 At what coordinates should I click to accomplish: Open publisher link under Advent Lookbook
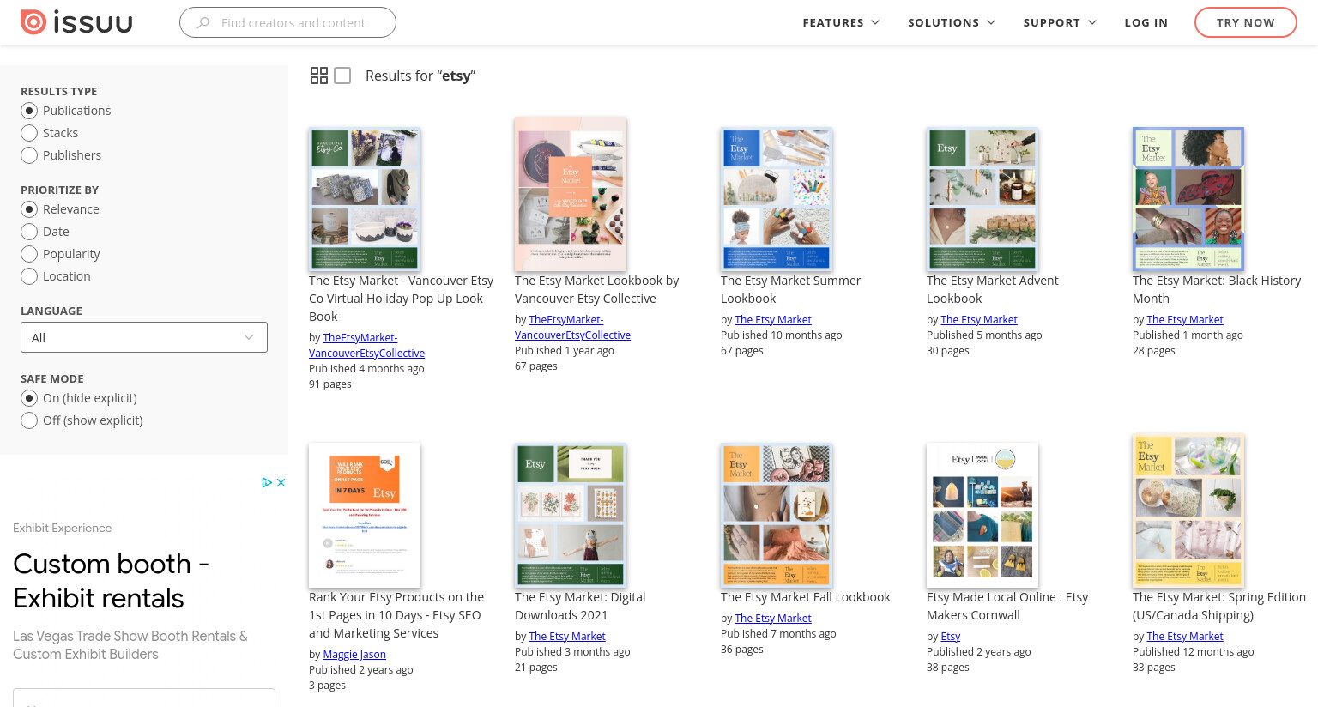[x=979, y=320]
